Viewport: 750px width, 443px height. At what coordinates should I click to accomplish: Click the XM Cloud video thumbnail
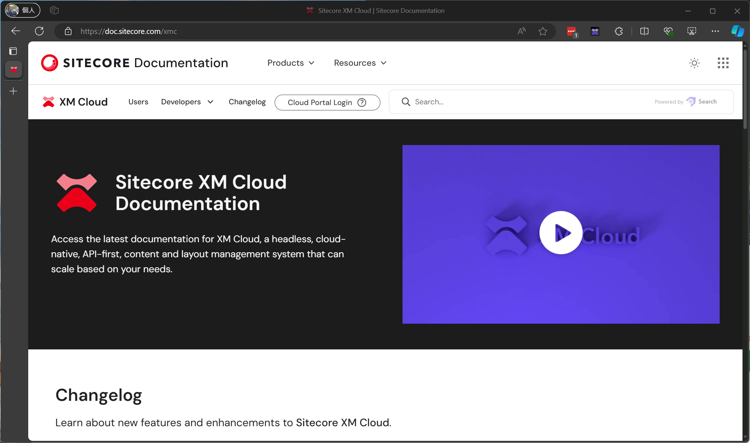(x=561, y=234)
